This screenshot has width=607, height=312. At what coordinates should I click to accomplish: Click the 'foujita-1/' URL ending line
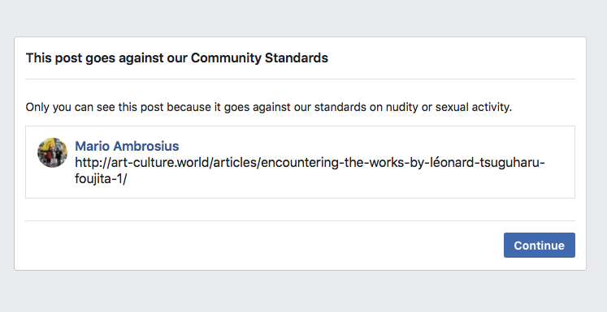coord(101,179)
